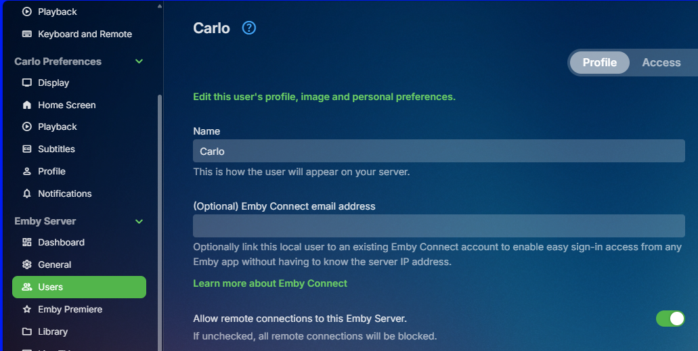Click the Emby Premiere star icon
The width and height of the screenshot is (698, 351).
tap(27, 309)
